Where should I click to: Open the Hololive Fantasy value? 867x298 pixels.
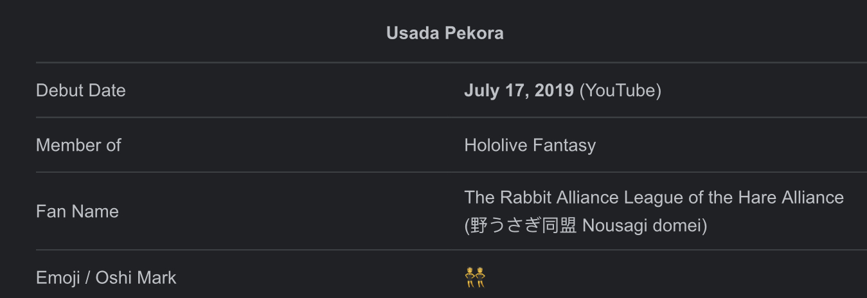(530, 145)
